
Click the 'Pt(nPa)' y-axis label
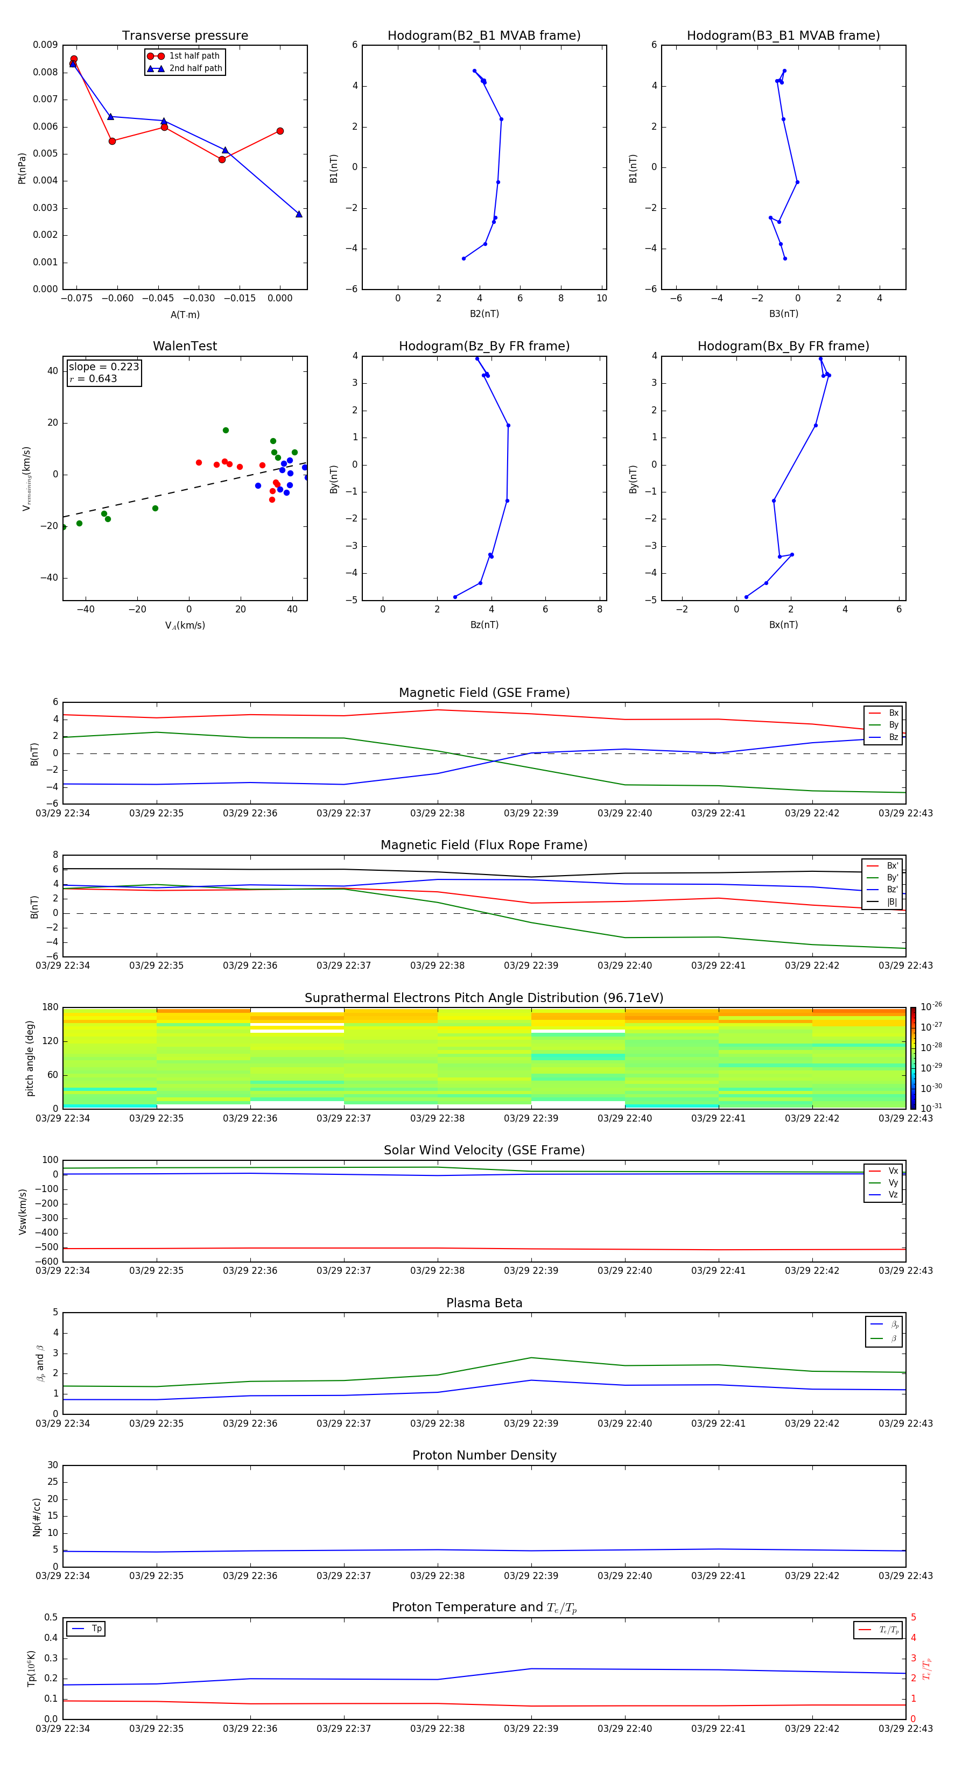(22, 167)
